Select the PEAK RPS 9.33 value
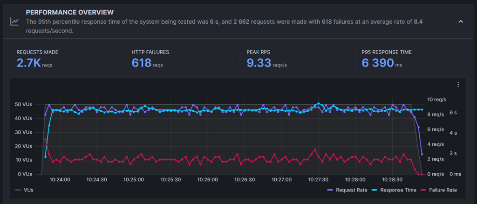 click(x=259, y=63)
